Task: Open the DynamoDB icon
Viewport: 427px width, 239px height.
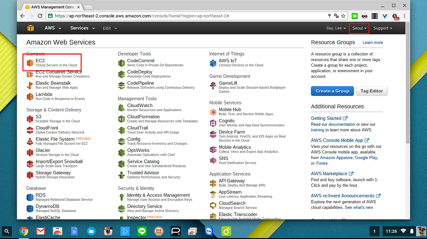Action: click(x=30, y=208)
